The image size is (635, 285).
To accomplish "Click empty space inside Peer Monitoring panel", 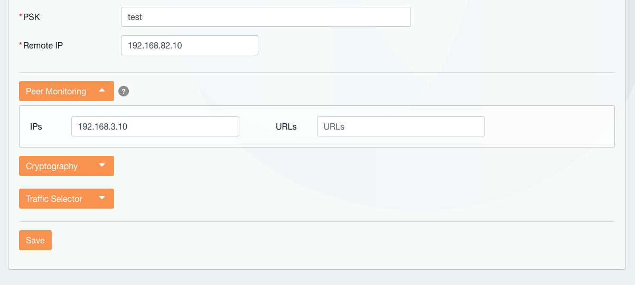I will [549, 126].
